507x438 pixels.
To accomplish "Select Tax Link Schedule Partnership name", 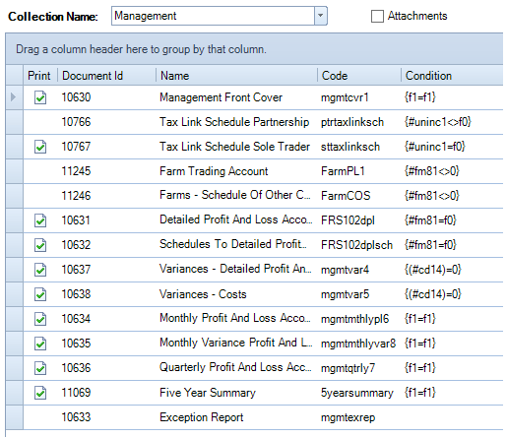I will pyautogui.click(x=234, y=122).
